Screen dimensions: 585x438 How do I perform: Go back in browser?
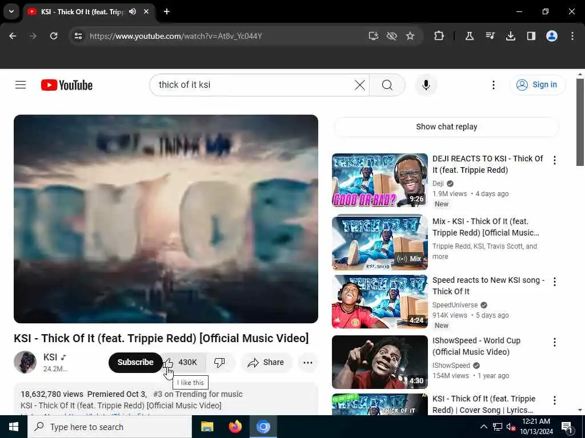coord(13,36)
